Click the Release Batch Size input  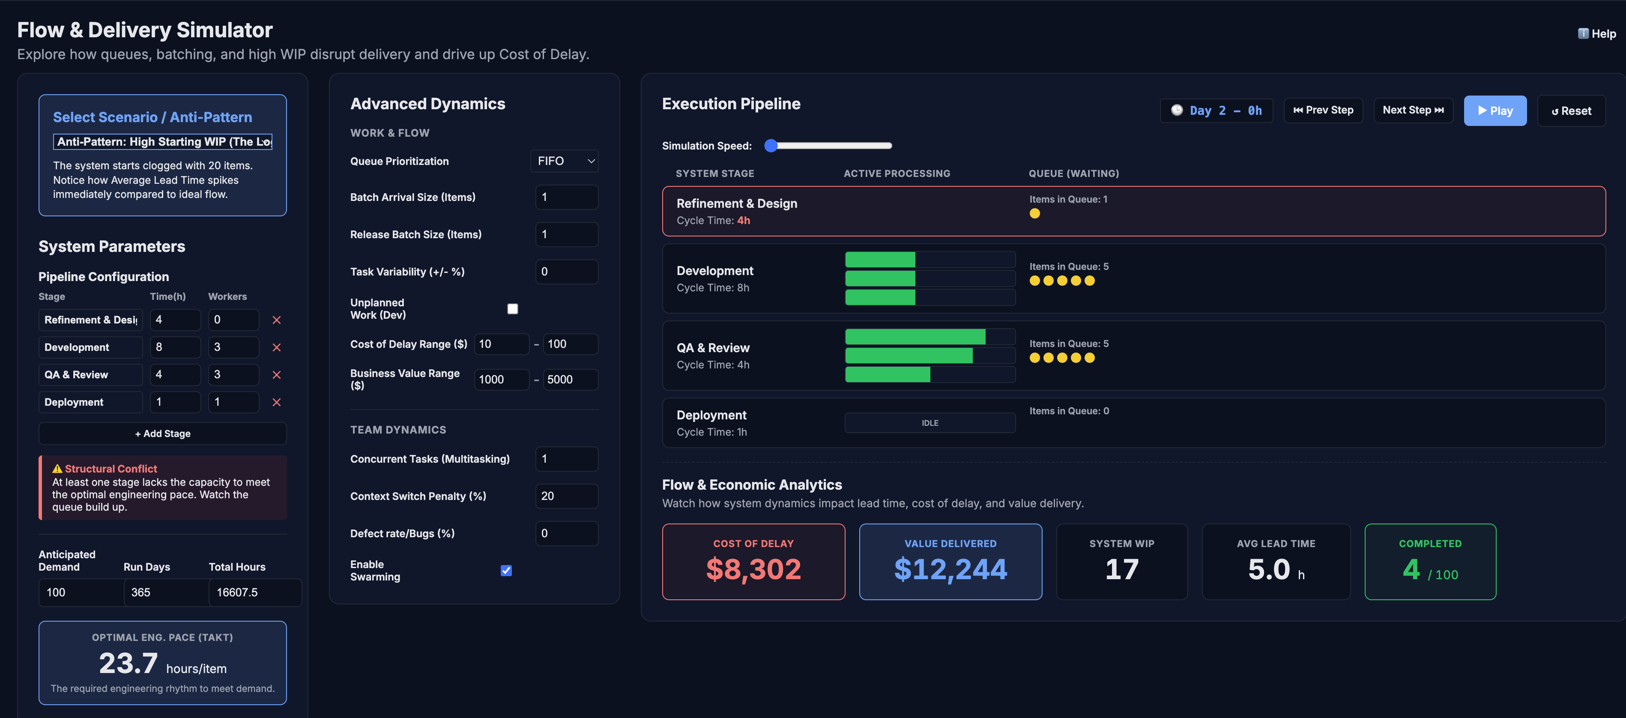point(566,234)
